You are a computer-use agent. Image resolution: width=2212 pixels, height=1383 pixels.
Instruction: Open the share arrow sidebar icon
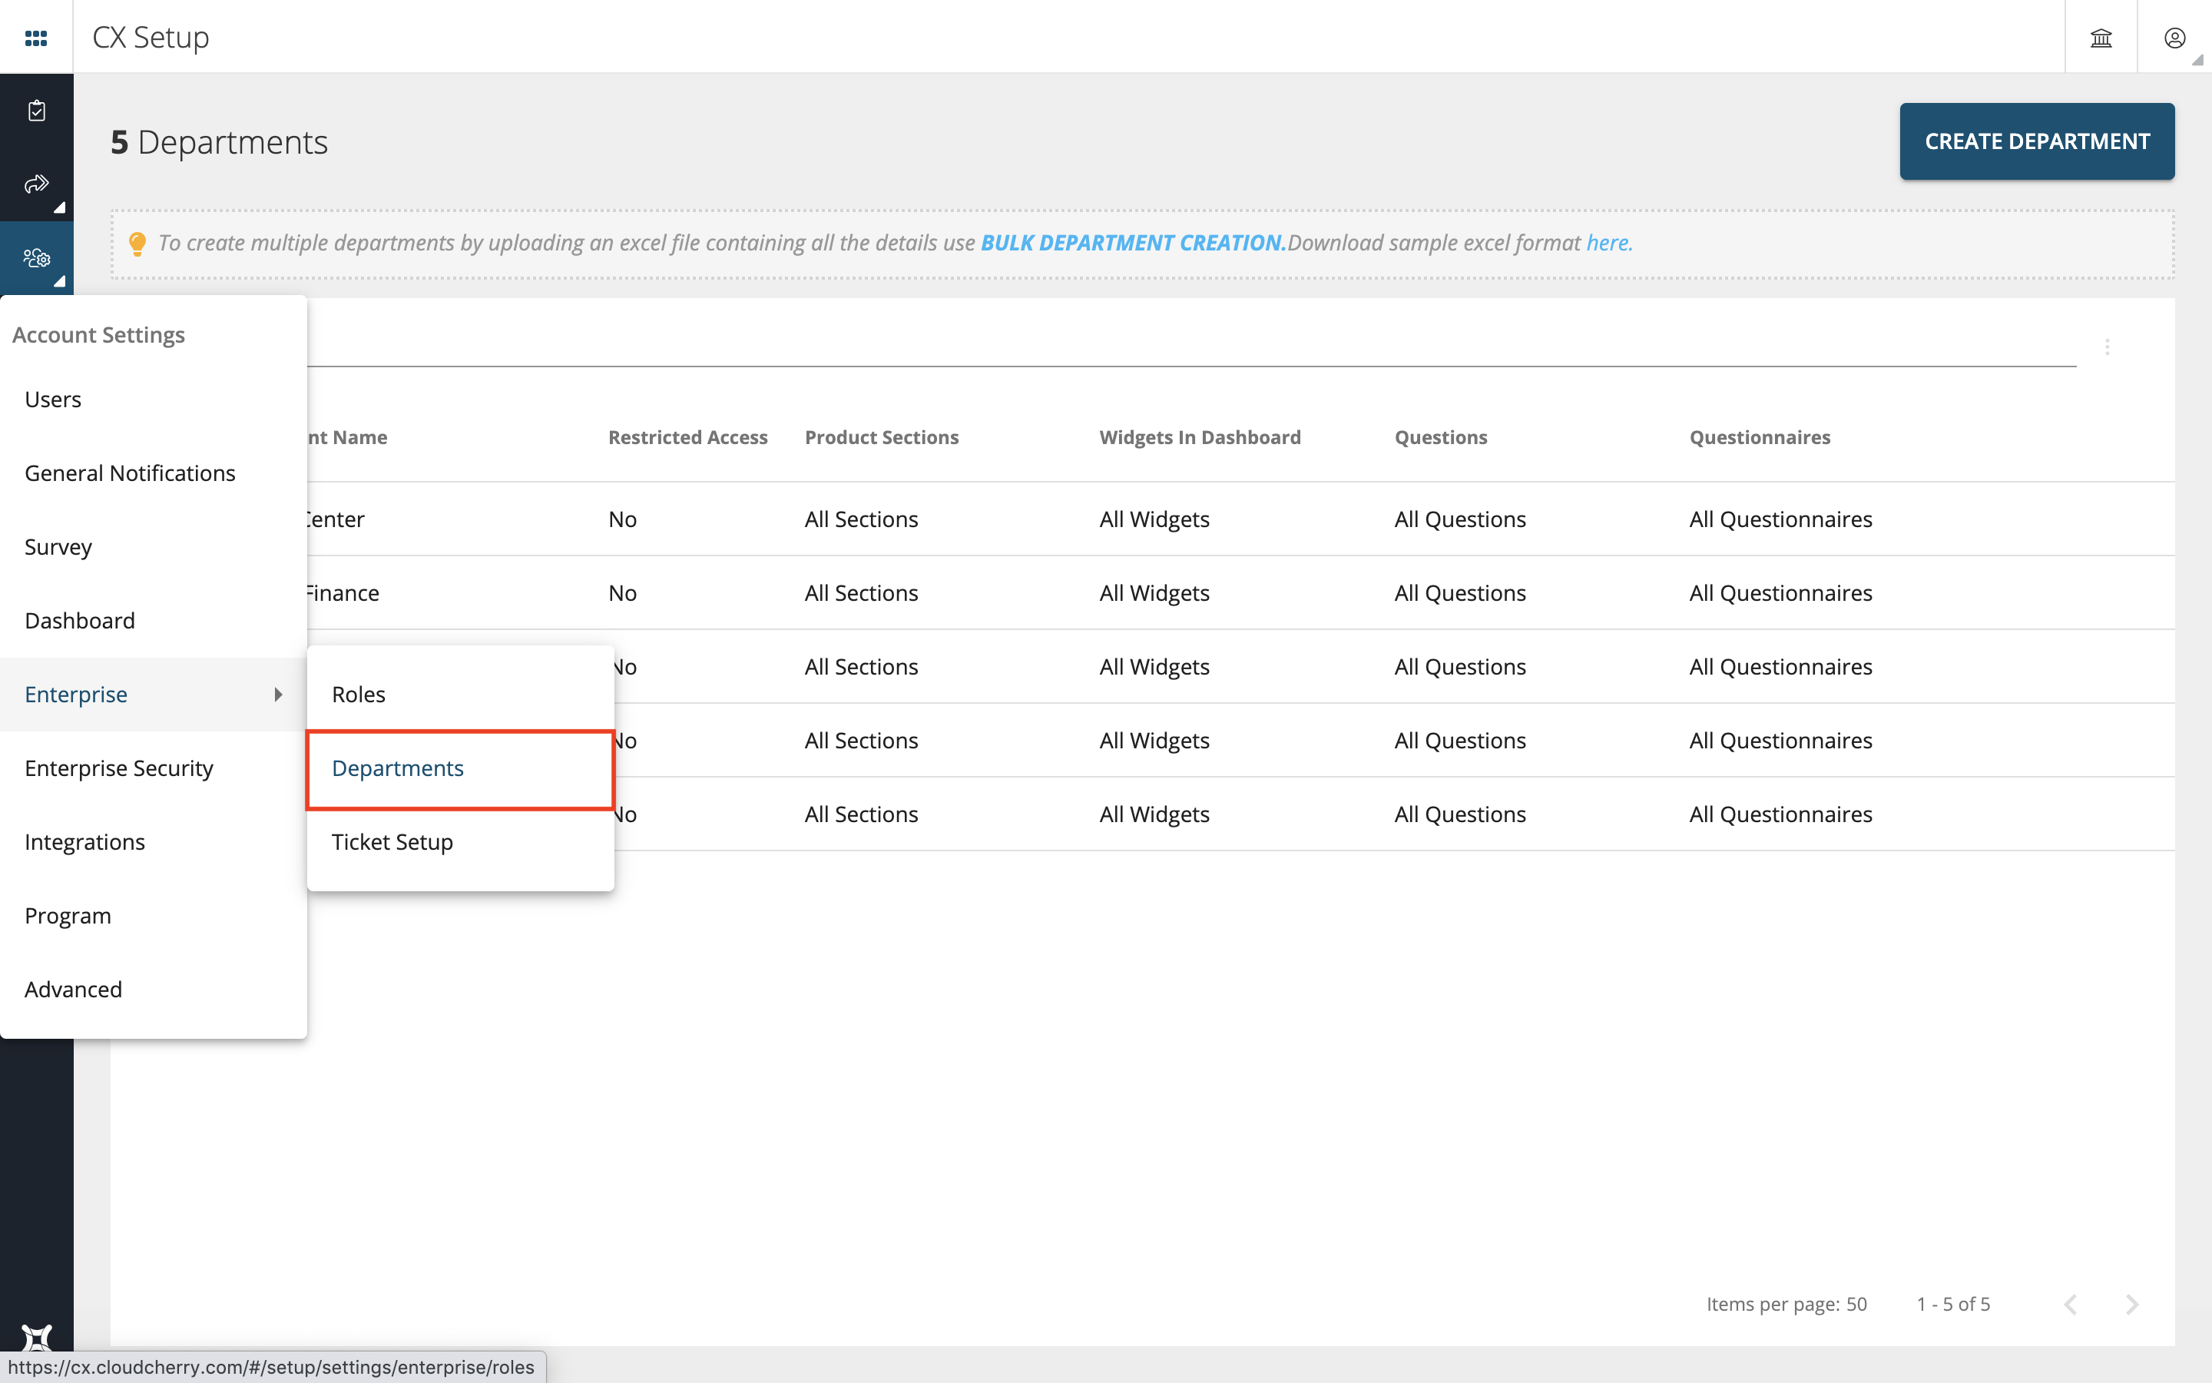point(37,184)
